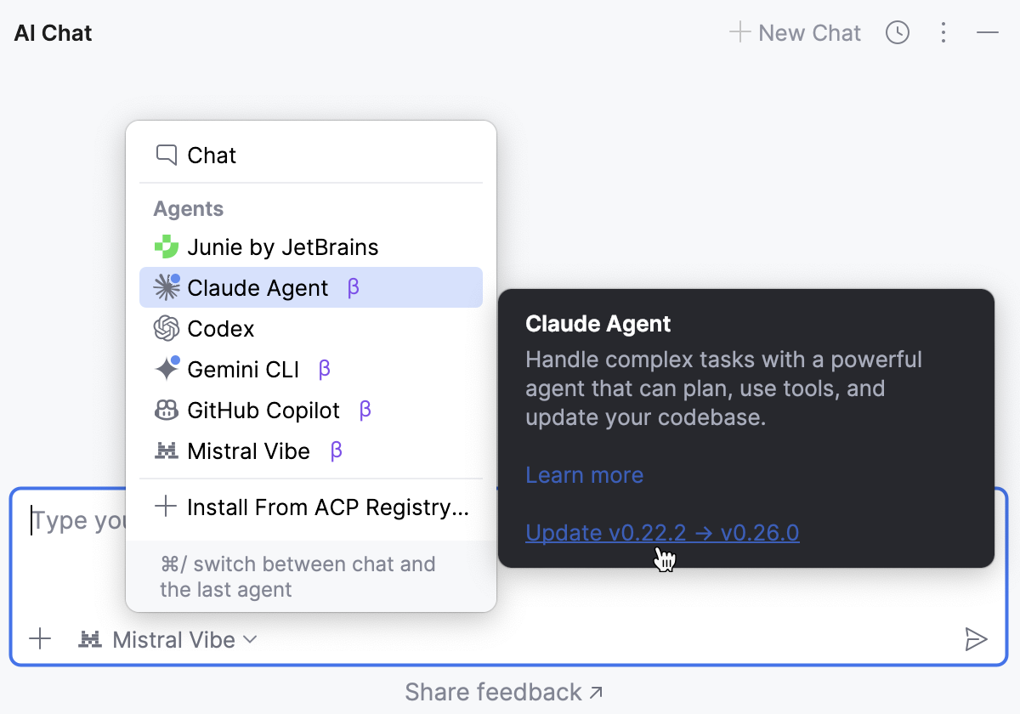Click the Junie by JetBrains logo icon
This screenshot has height=714, width=1020.
[166, 247]
